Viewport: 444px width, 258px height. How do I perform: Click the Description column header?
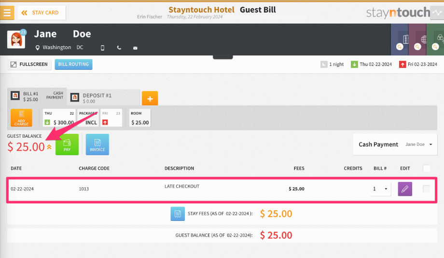[179, 168]
